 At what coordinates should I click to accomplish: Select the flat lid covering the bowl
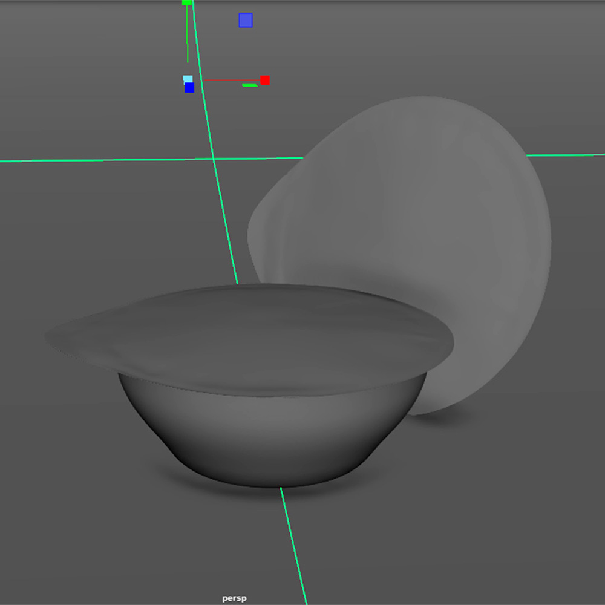[254, 339]
